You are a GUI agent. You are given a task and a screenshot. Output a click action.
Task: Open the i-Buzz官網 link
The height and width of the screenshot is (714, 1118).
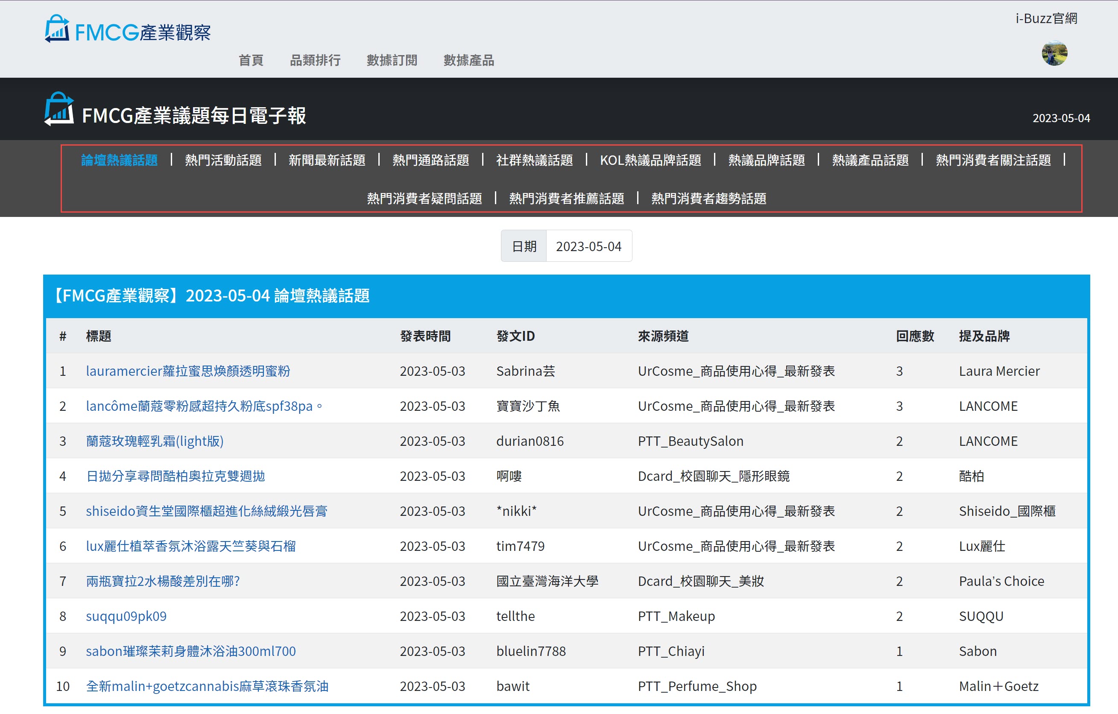(1046, 18)
